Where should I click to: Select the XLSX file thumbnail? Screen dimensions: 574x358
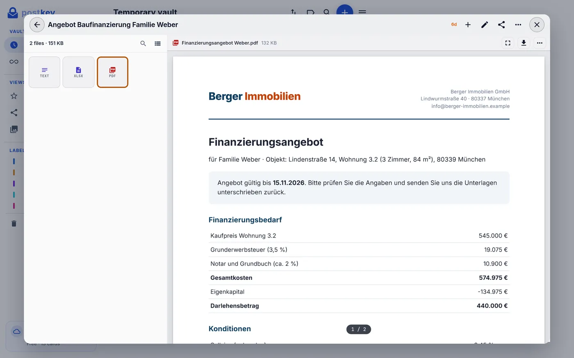pyautogui.click(x=78, y=72)
